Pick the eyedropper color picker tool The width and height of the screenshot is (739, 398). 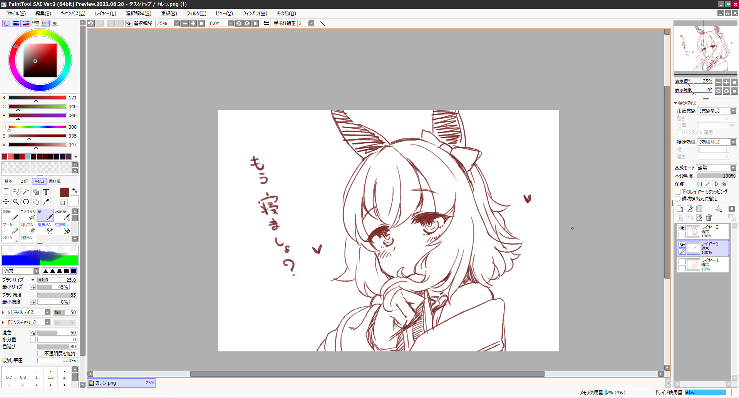(x=46, y=202)
